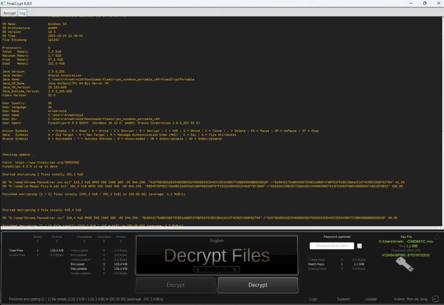Image resolution: width=444 pixels, height=305 pixels.
Task: Click the 'Finished encrypting [2 / 2]' log line
Action: click(x=94, y=194)
